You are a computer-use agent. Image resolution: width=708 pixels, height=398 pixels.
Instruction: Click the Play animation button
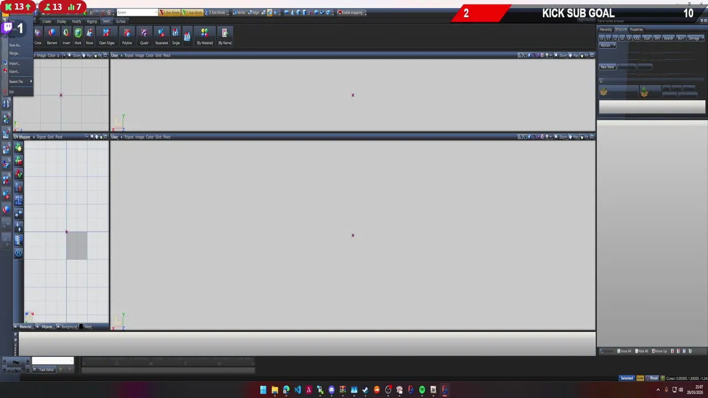(x=15, y=363)
